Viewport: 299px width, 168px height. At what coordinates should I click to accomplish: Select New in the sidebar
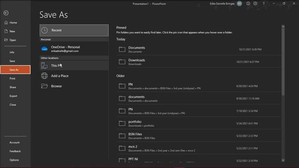15,31
